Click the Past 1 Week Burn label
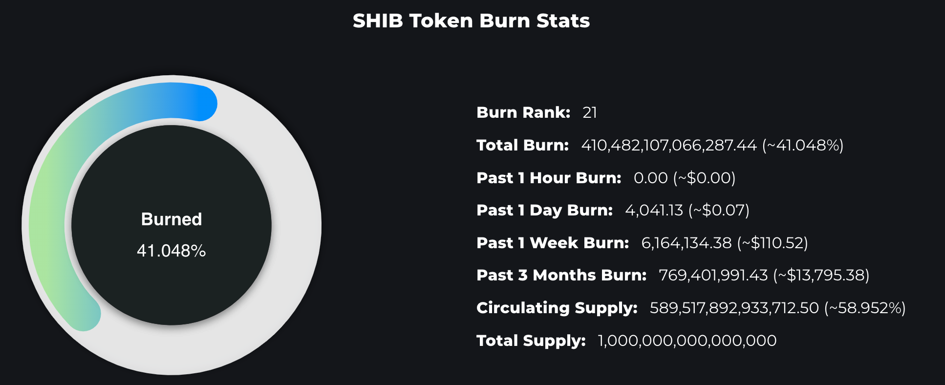Viewport: 945px width, 385px height. click(x=553, y=243)
